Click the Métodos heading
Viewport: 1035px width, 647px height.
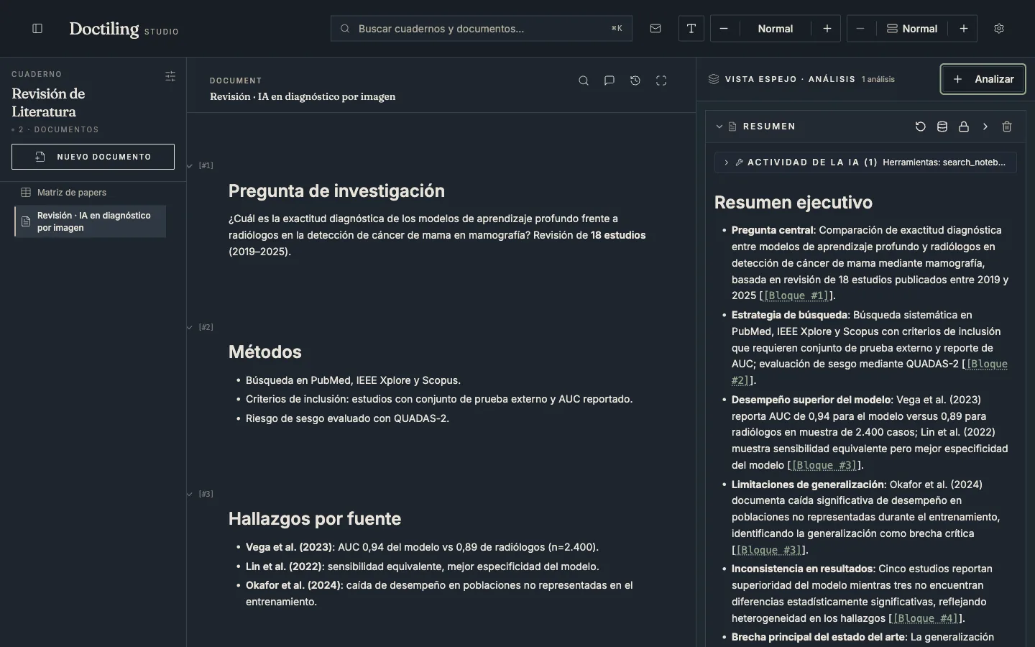[265, 352]
